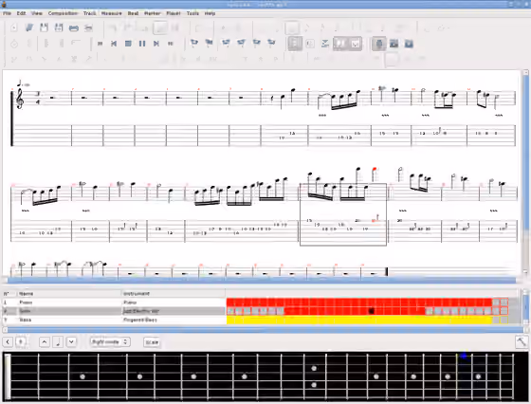The width and height of the screenshot is (531, 404).
Task: Go to Next Marker icon
Action: (x=256, y=43)
